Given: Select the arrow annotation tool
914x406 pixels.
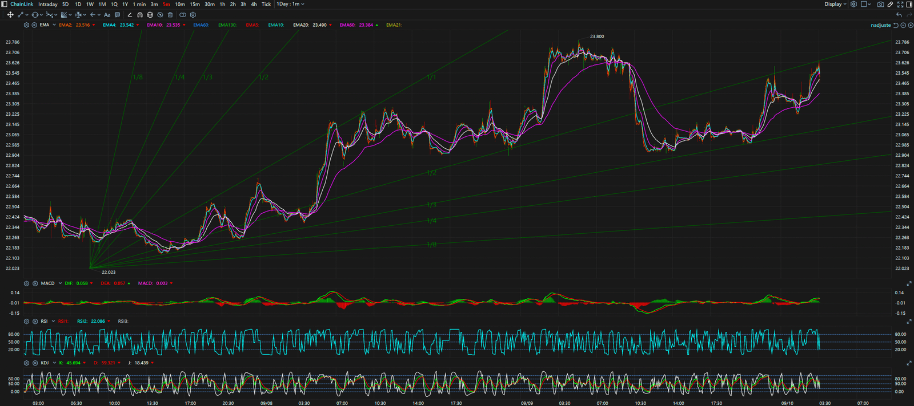Looking at the screenshot, I should 93,15.
